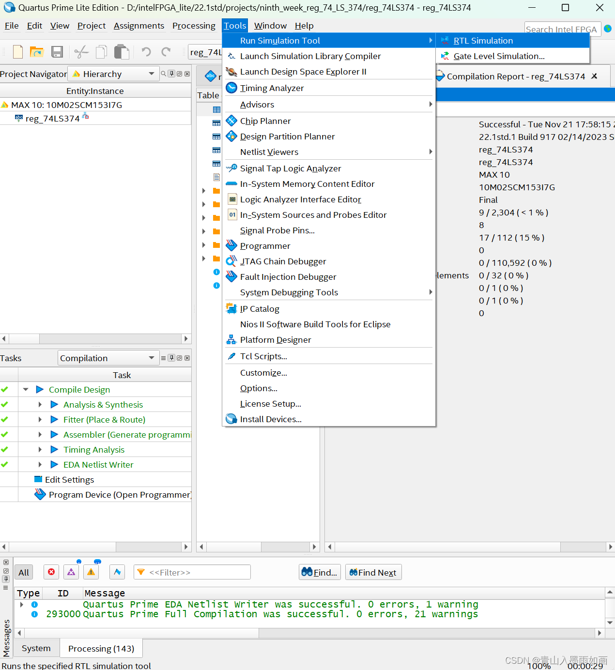Click the Copy toolbar icon
The height and width of the screenshot is (670, 615).
pyautogui.click(x=102, y=52)
